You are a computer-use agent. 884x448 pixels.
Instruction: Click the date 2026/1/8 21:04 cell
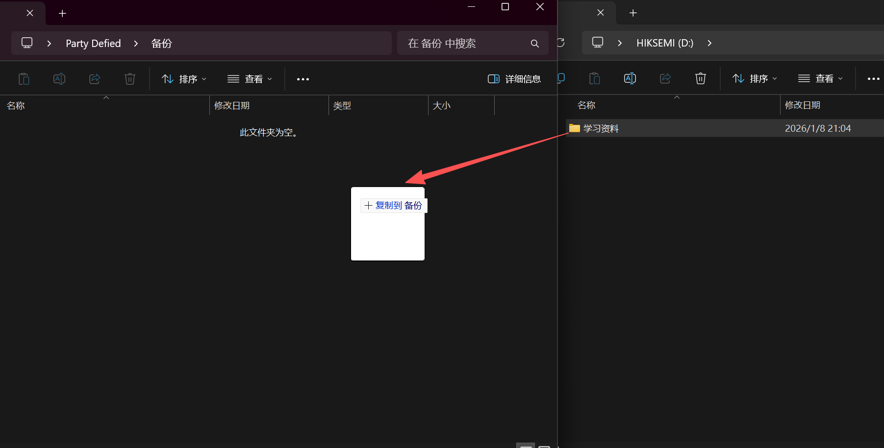[x=818, y=128]
